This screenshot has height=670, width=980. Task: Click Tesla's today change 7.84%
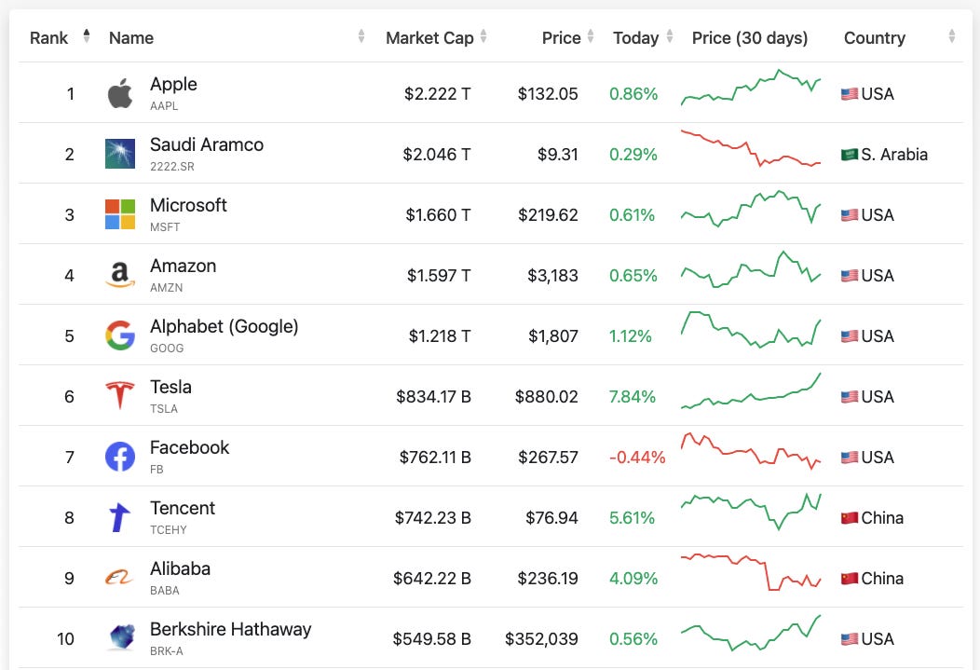point(632,397)
